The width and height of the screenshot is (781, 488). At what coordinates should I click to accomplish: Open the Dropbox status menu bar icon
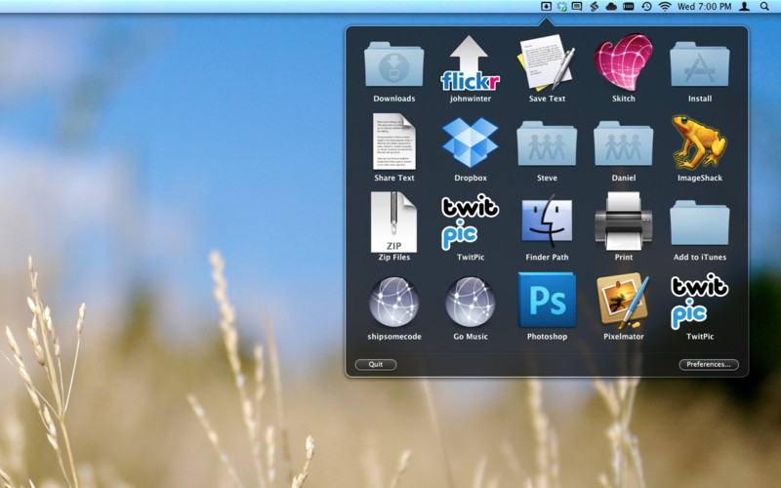[x=562, y=7]
